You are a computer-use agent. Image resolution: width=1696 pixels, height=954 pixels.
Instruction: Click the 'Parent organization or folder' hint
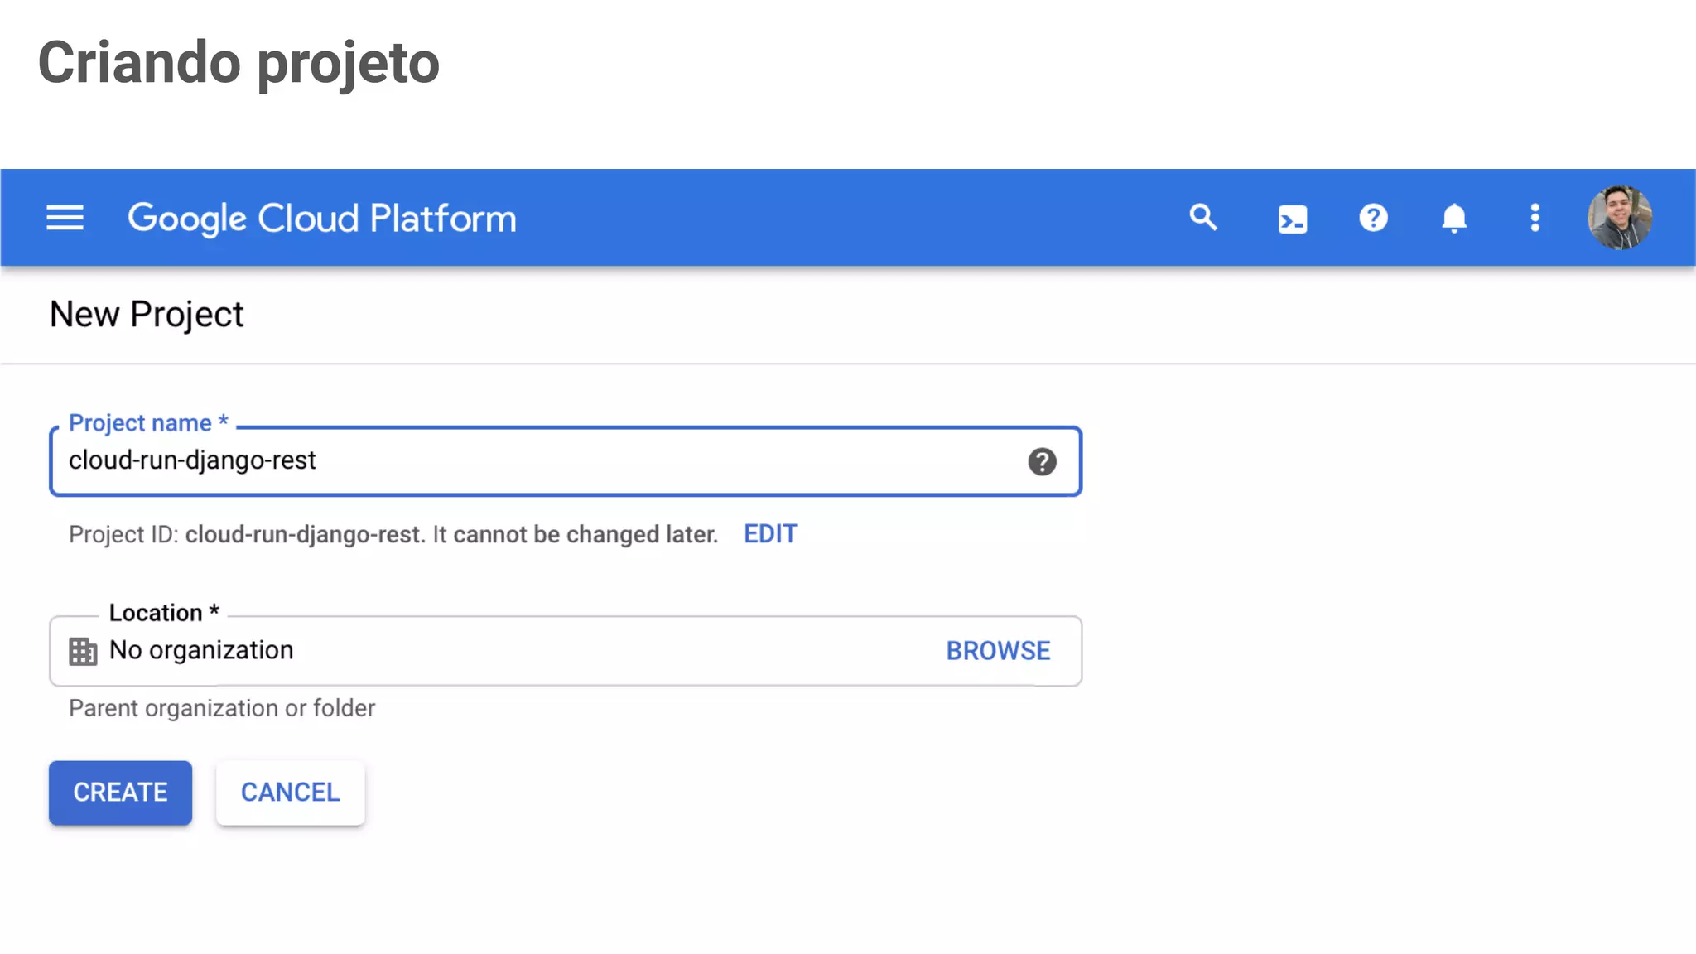222,708
